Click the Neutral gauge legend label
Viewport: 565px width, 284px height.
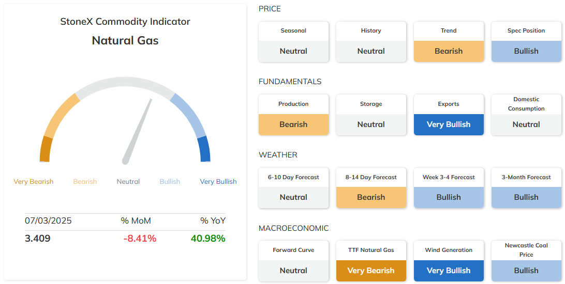click(128, 182)
